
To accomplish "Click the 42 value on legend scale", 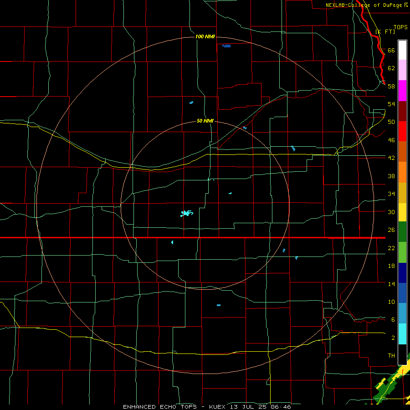I will click(x=391, y=158).
